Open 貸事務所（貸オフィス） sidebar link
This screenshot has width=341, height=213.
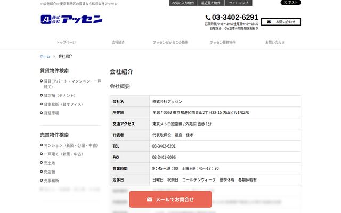(x=63, y=104)
